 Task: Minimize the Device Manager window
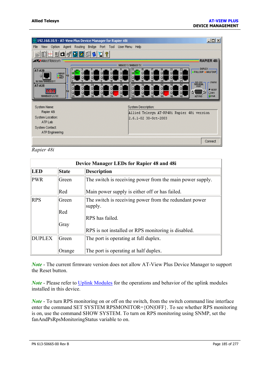(209, 41)
